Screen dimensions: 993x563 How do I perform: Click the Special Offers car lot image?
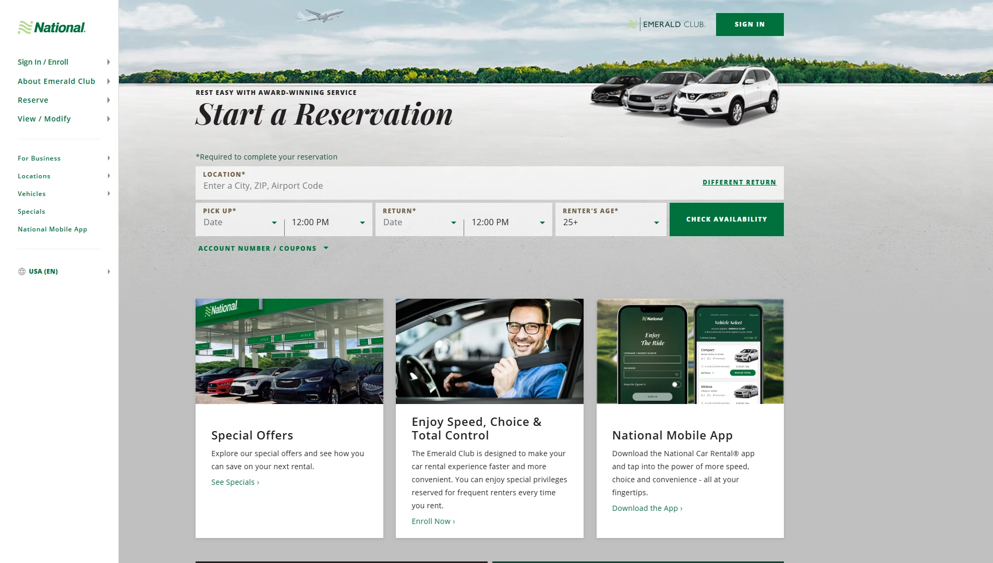289,351
